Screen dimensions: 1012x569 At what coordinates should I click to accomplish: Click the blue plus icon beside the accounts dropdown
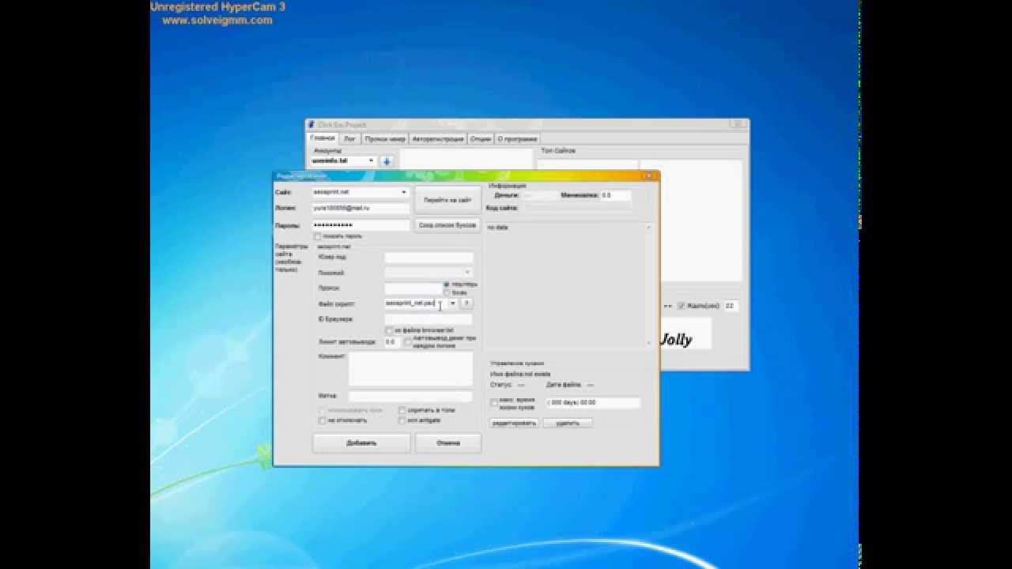(x=387, y=161)
